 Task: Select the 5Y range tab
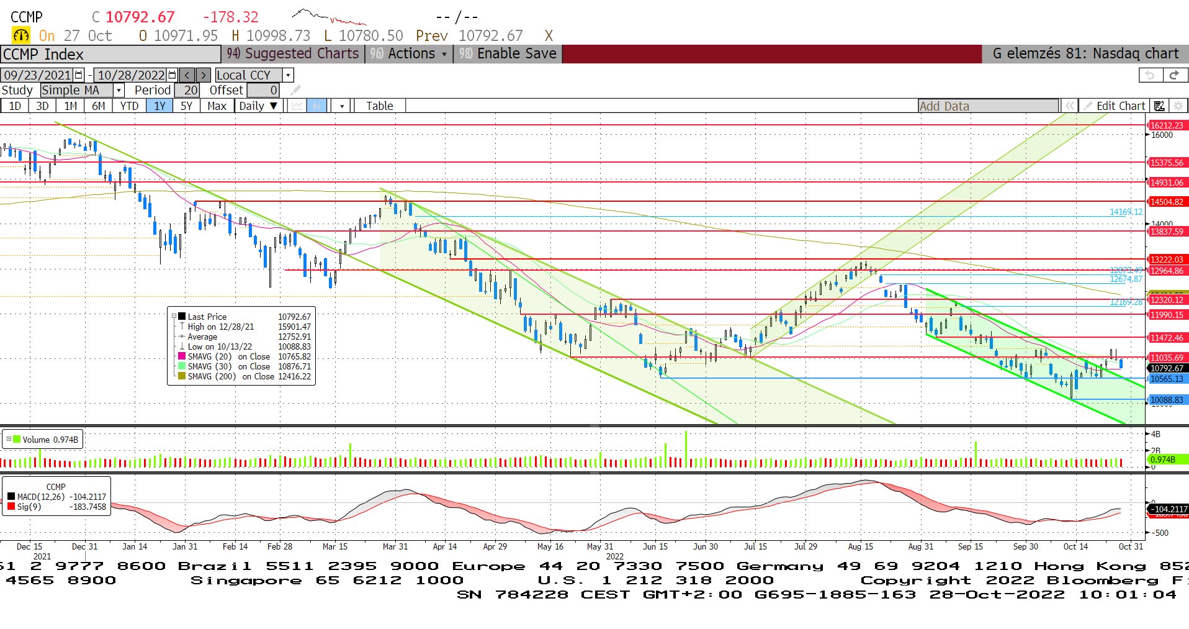tap(186, 106)
